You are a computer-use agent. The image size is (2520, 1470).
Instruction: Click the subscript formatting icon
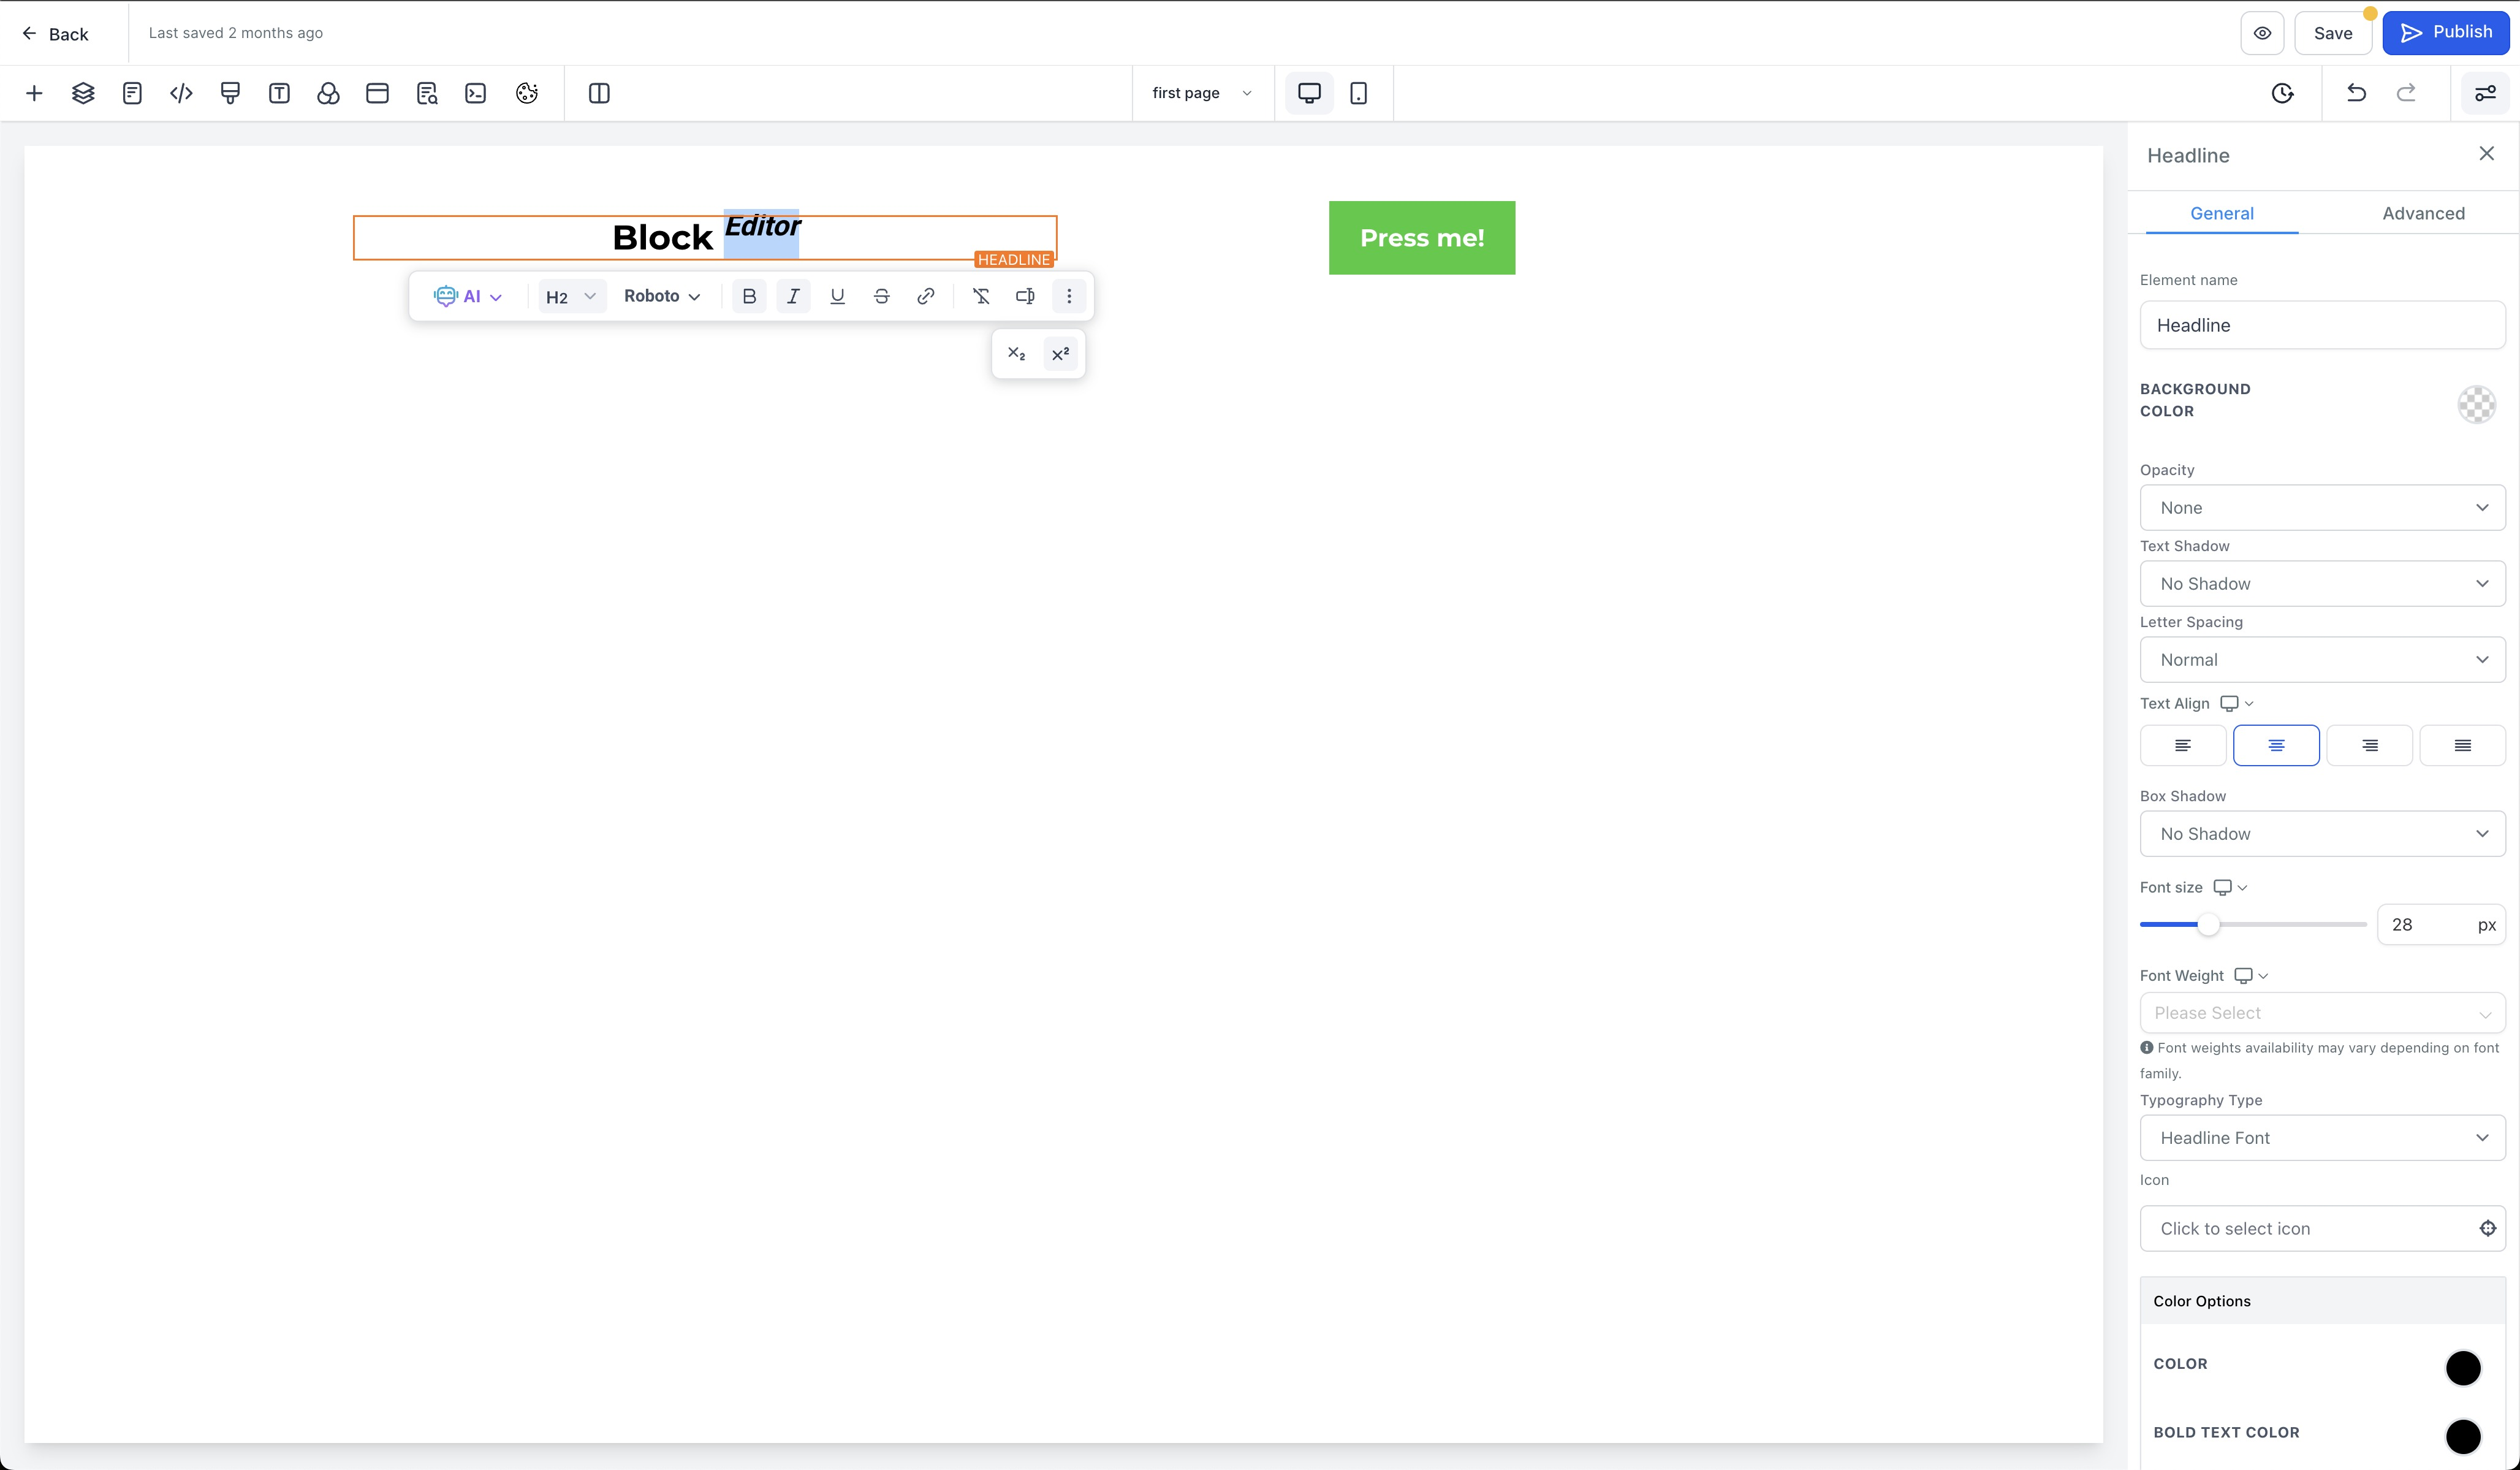1016,354
